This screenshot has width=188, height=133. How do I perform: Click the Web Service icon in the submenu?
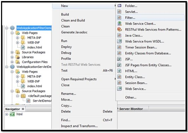(x=119, y=89)
